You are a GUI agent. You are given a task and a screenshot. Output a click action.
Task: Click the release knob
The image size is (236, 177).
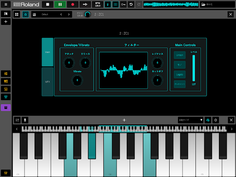[x=85, y=63]
